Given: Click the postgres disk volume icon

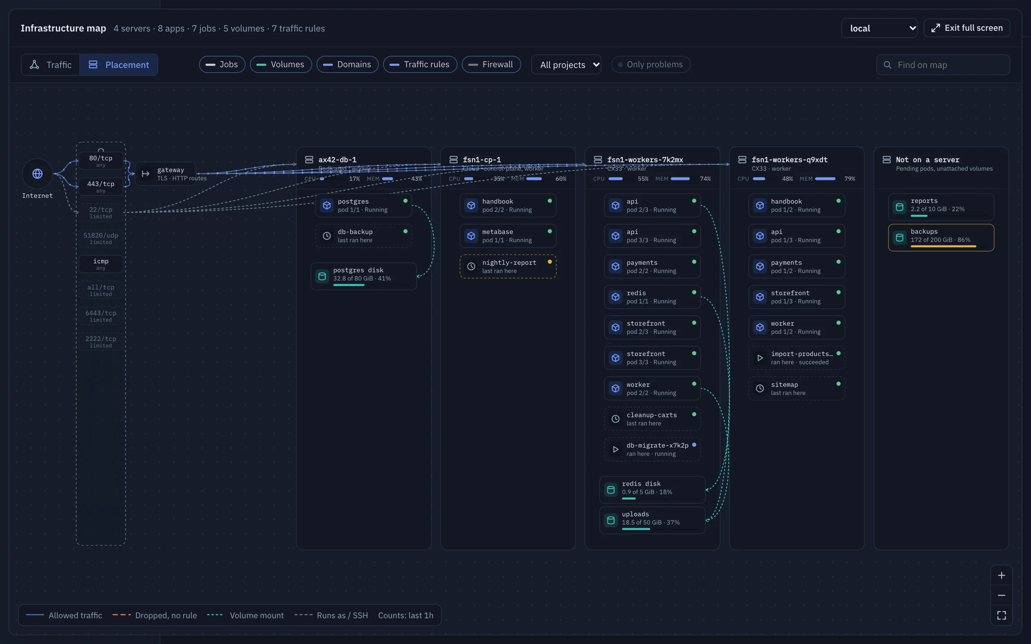Looking at the screenshot, I should (322, 277).
